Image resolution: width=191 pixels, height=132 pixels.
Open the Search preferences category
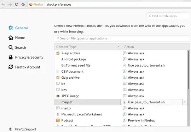pos(17,48)
